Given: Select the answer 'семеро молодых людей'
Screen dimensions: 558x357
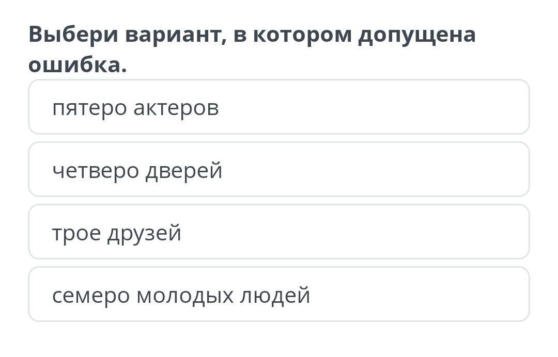Looking at the screenshot, I should [278, 294].
